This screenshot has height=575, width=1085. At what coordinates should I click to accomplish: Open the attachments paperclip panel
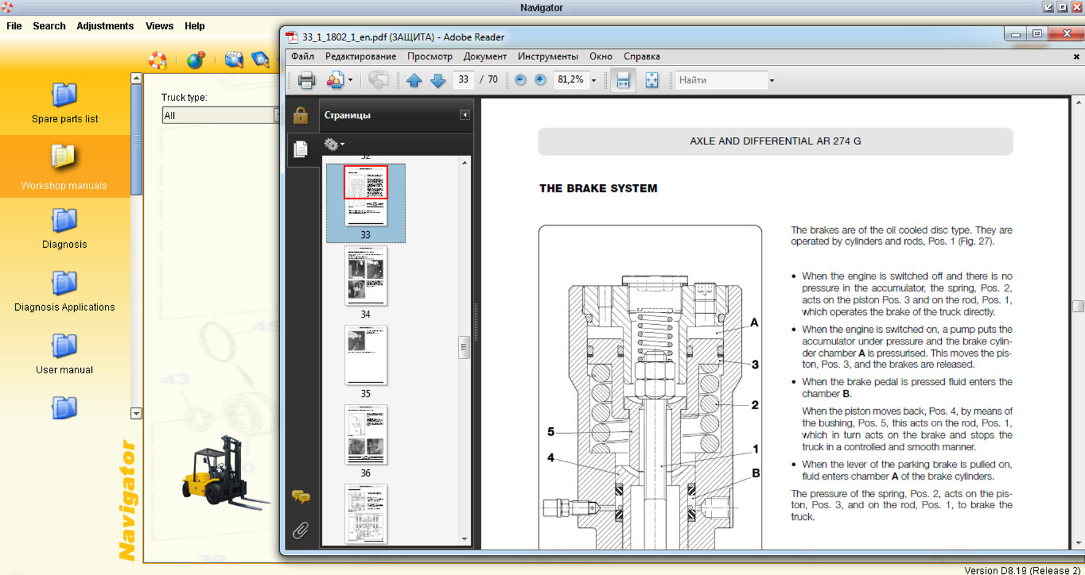pos(300,530)
